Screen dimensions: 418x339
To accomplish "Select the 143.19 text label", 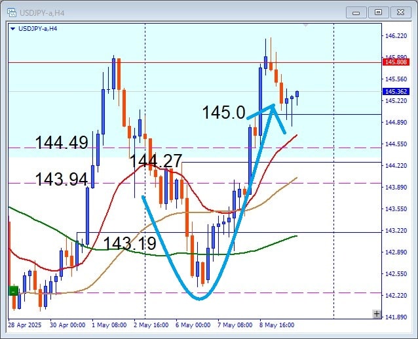I will coord(130,243).
